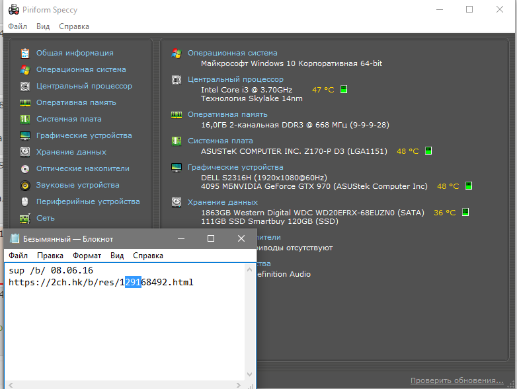The height and width of the screenshot is (389, 517).
Task: Click the green indicator beside motherboard 48 °C
Action: click(428, 151)
